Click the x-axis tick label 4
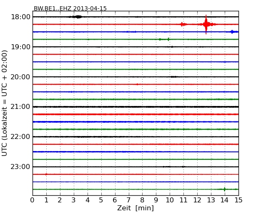Image resolution: width=271 pixels, height=217 pixels. [x=88, y=200]
